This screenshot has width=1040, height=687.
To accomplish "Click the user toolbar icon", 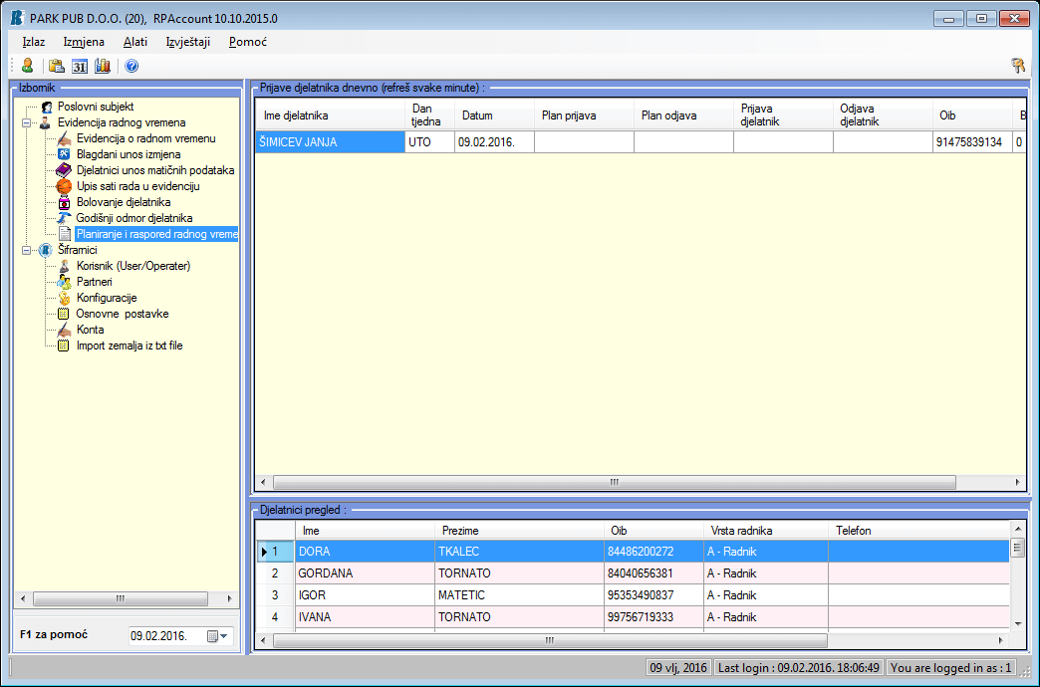I will point(27,66).
